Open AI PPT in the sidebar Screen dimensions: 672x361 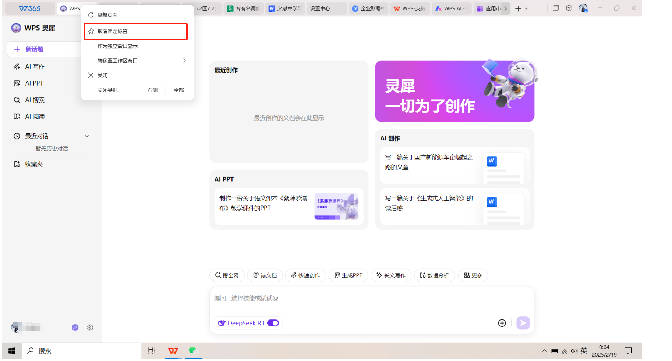coord(34,83)
